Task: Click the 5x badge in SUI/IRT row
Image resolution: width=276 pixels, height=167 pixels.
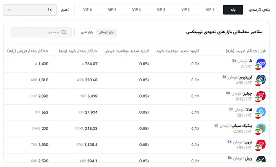Action: tap(231, 109)
